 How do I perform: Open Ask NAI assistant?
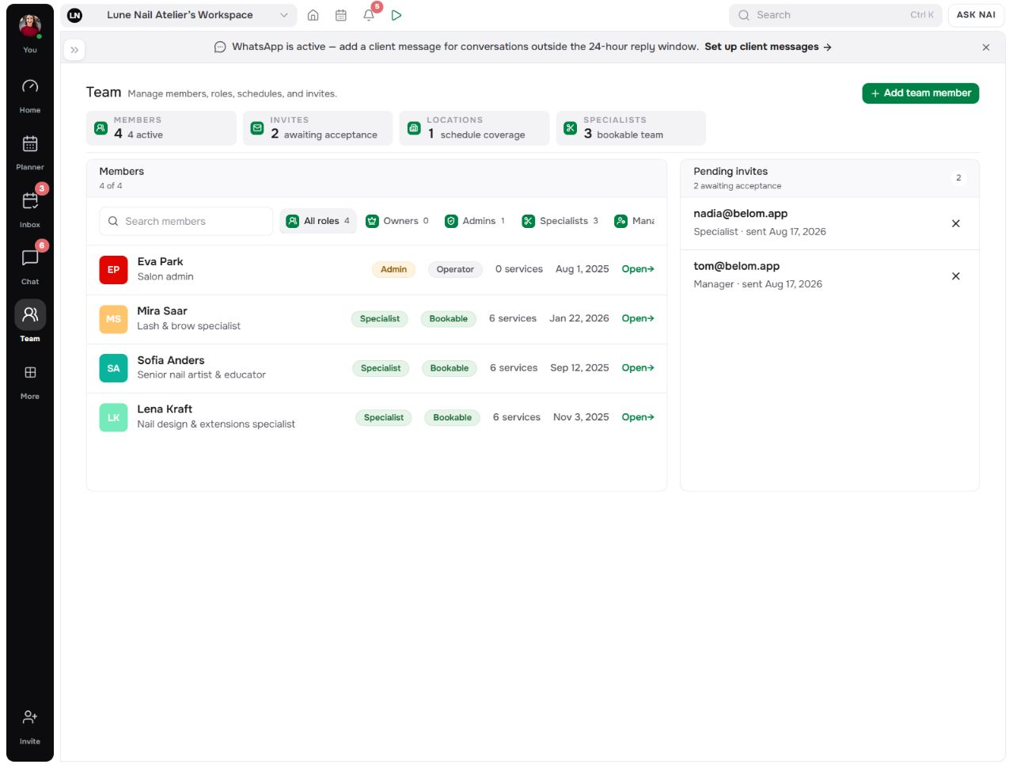976,15
